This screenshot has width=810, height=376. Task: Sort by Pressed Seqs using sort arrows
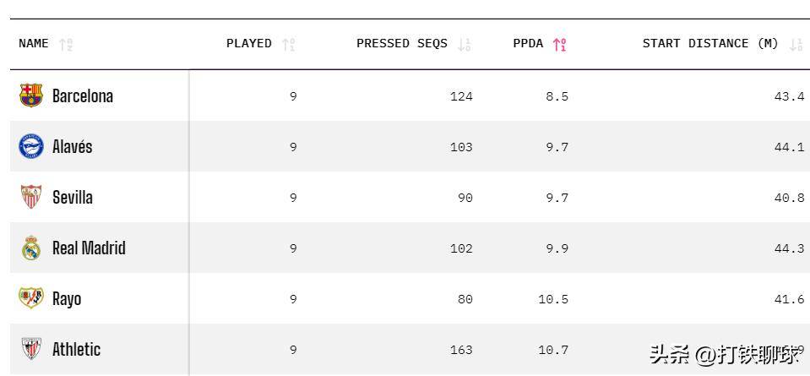(x=464, y=44)
